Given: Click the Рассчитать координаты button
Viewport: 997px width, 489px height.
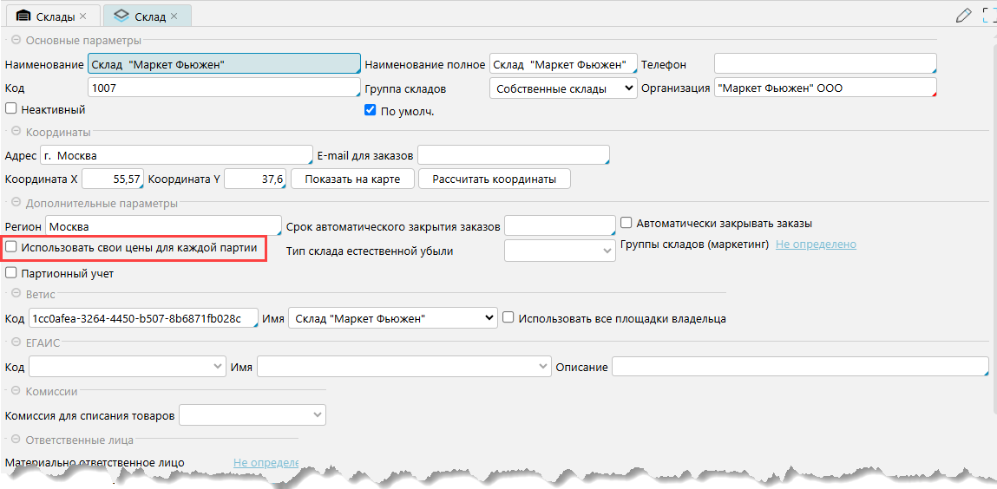Looking at the screenshot, I should click(x=494, y=179).
